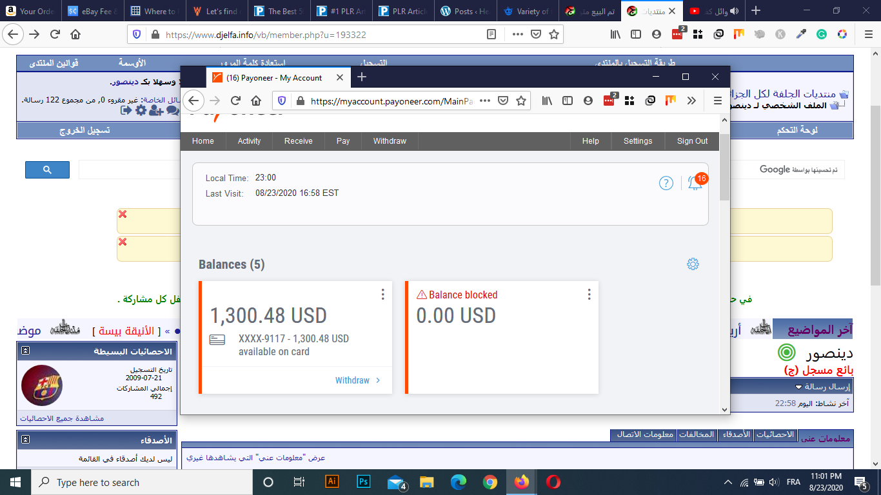881x495 pixels.
Task: Save Payoneer page to Pocket
Action: point(504,101)
